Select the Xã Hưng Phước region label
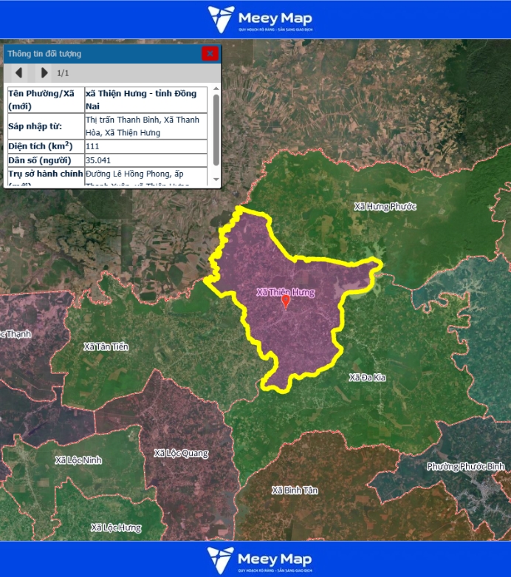This screenshot has height=577, width=511. tap(385, 206)
